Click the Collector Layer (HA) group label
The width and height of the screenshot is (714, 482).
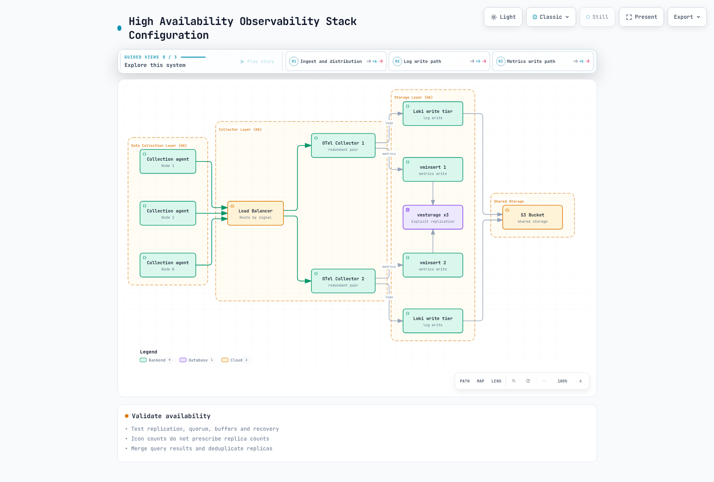240,129
